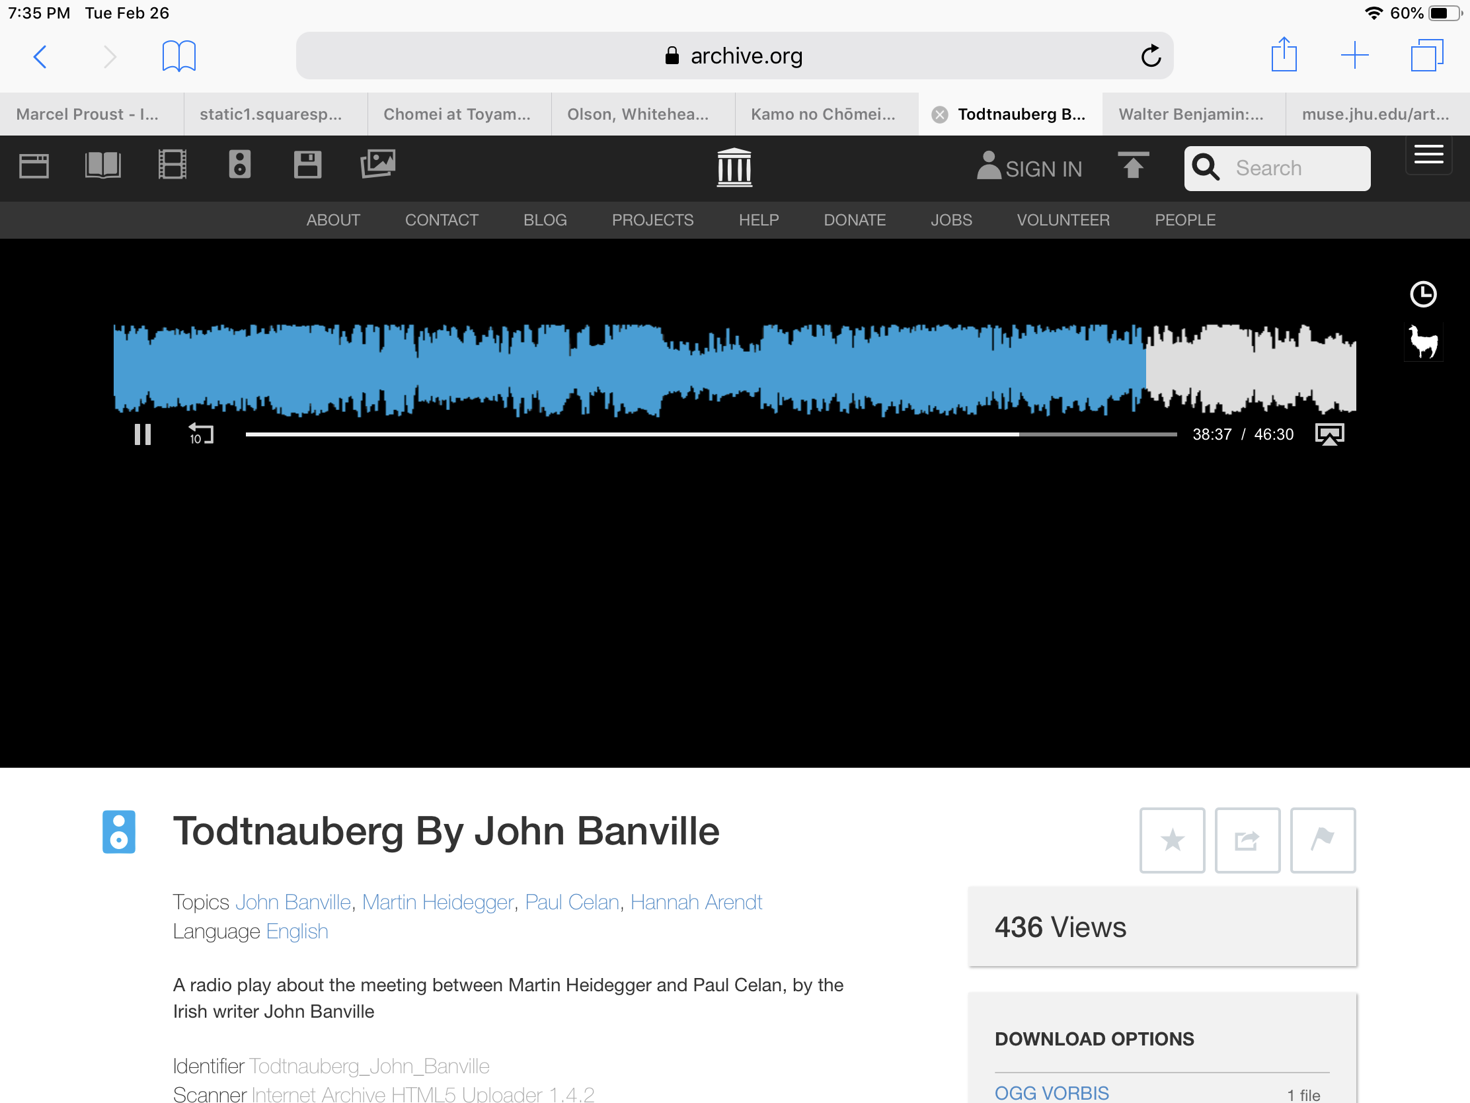Open the Texts book icon
The width and height of the screenshot is (1470, 1103).
103,165
